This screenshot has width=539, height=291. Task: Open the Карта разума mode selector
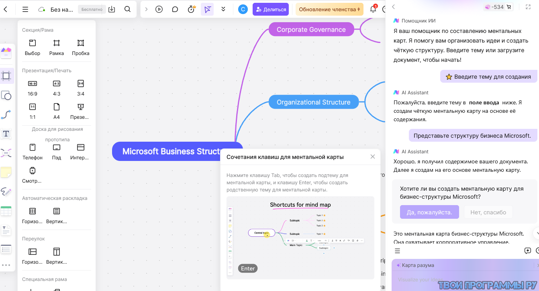(x=415, y=265)
